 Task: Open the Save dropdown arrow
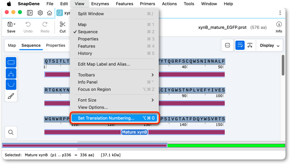pos(15,24)
